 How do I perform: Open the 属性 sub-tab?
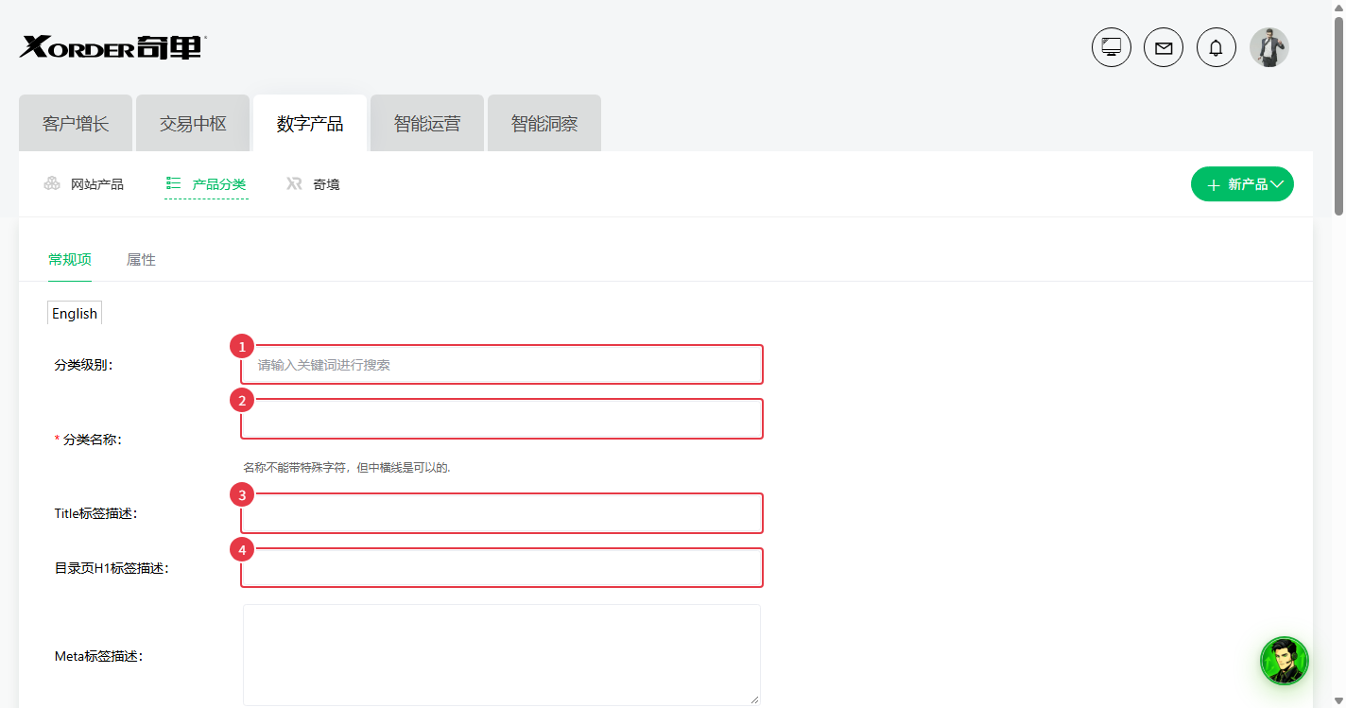tap(141, 259)
